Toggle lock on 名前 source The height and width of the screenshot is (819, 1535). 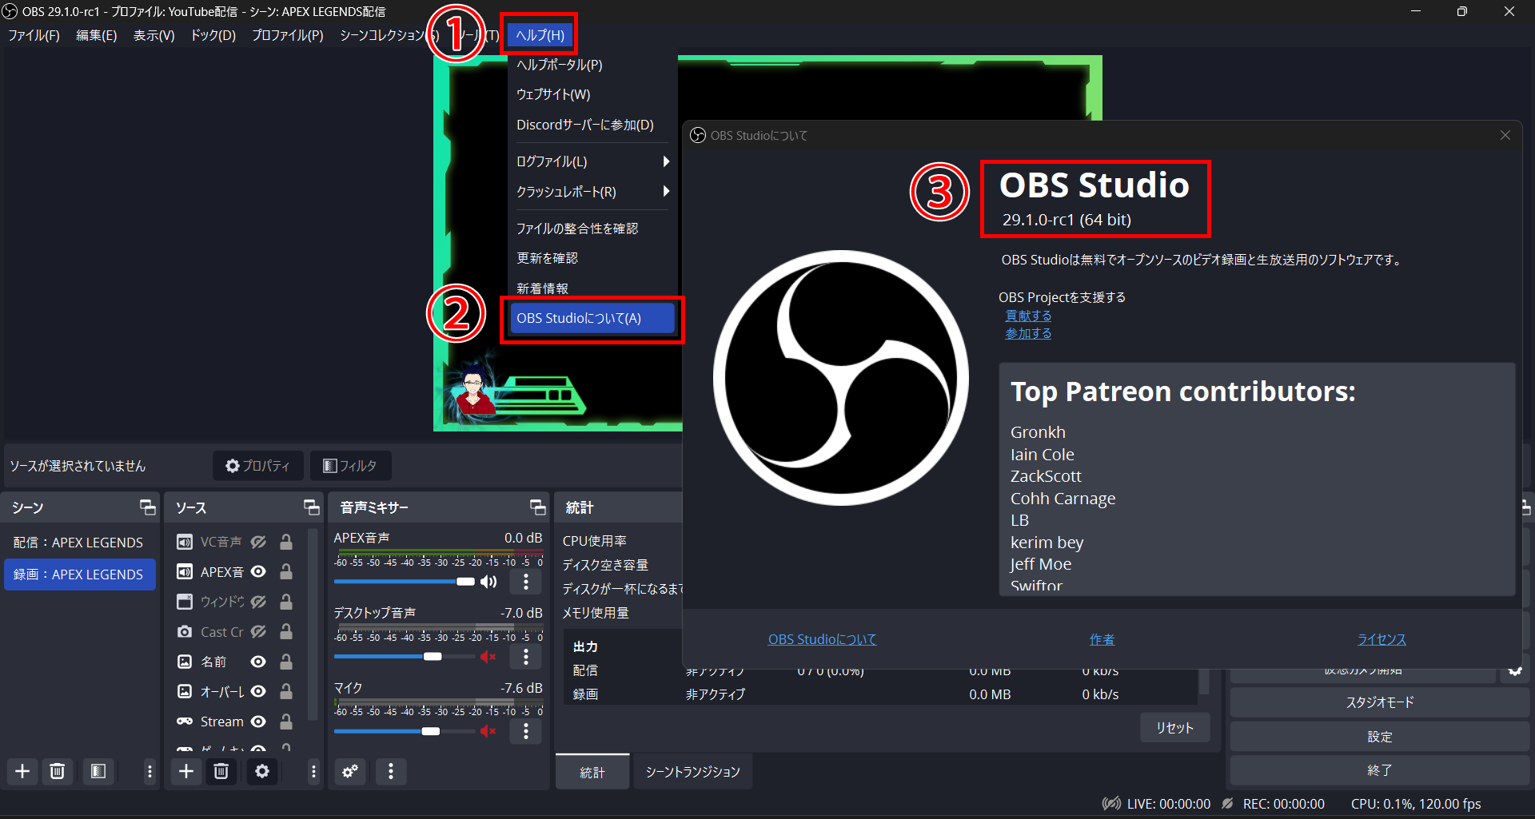pos(285,662)
